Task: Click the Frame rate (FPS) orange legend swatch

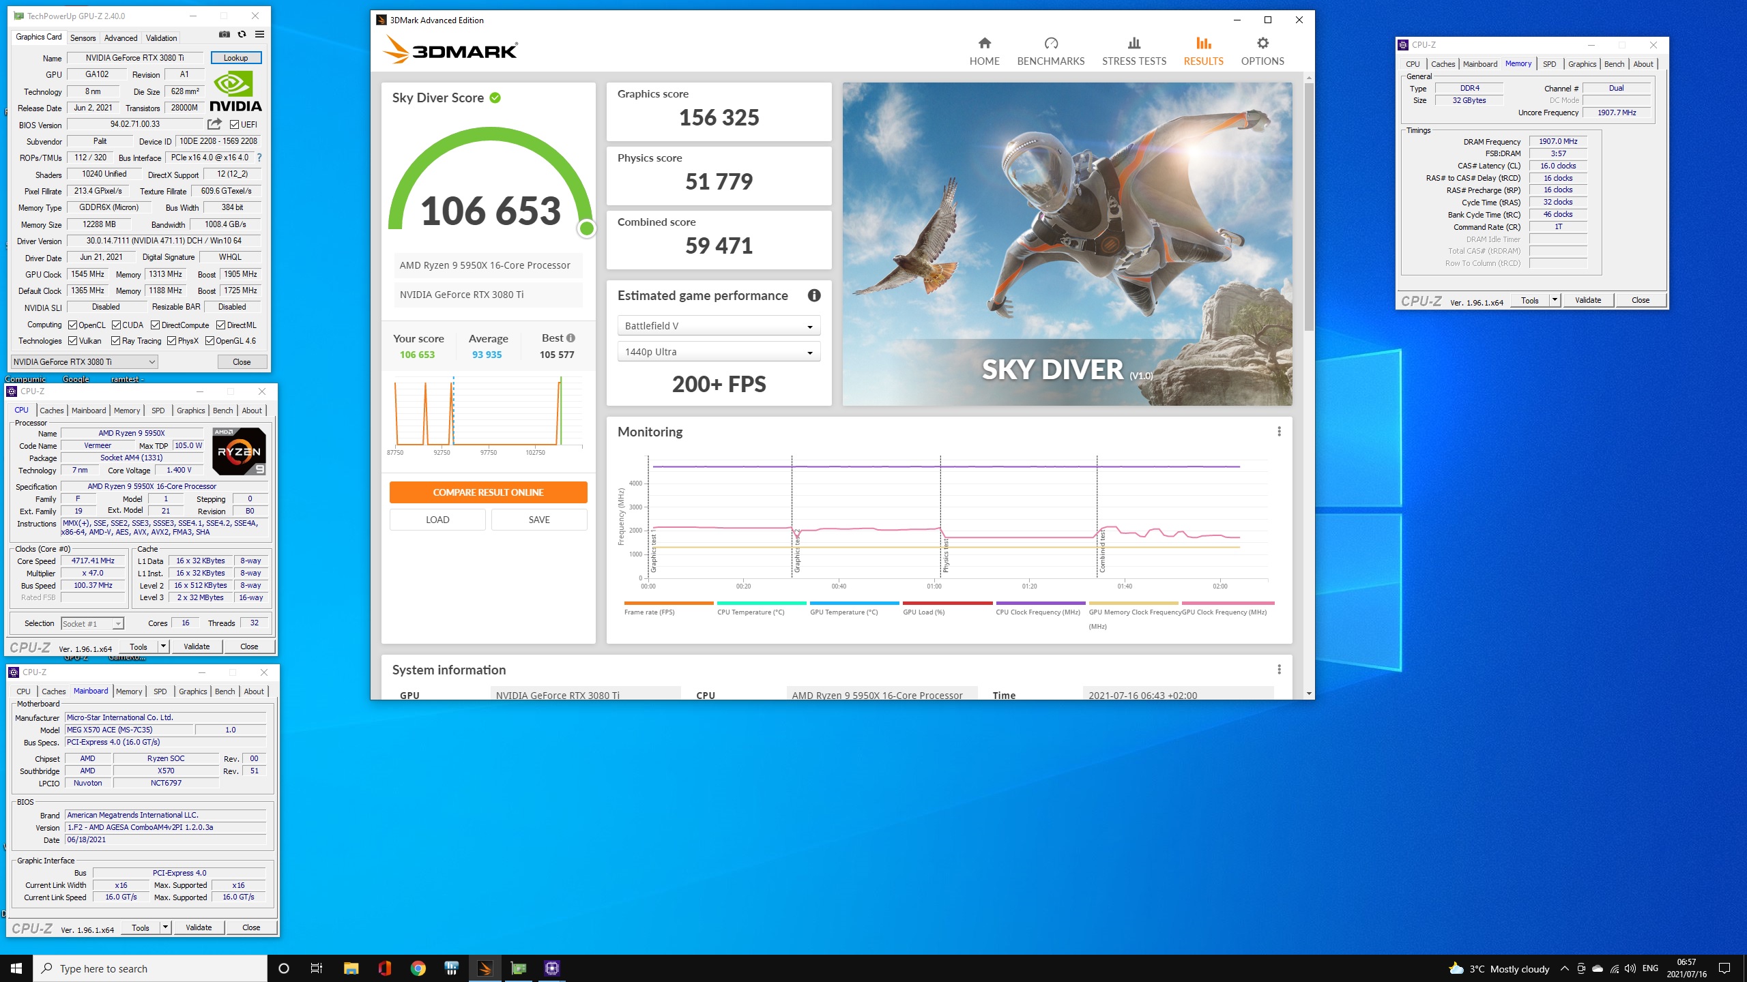Action: tap(668, 603)
